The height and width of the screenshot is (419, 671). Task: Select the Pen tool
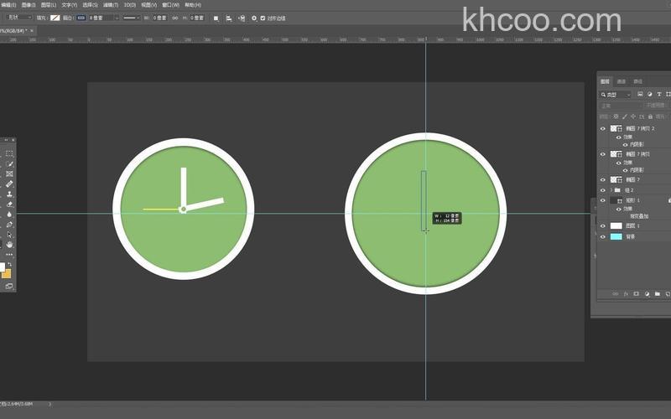coord(9,225)
